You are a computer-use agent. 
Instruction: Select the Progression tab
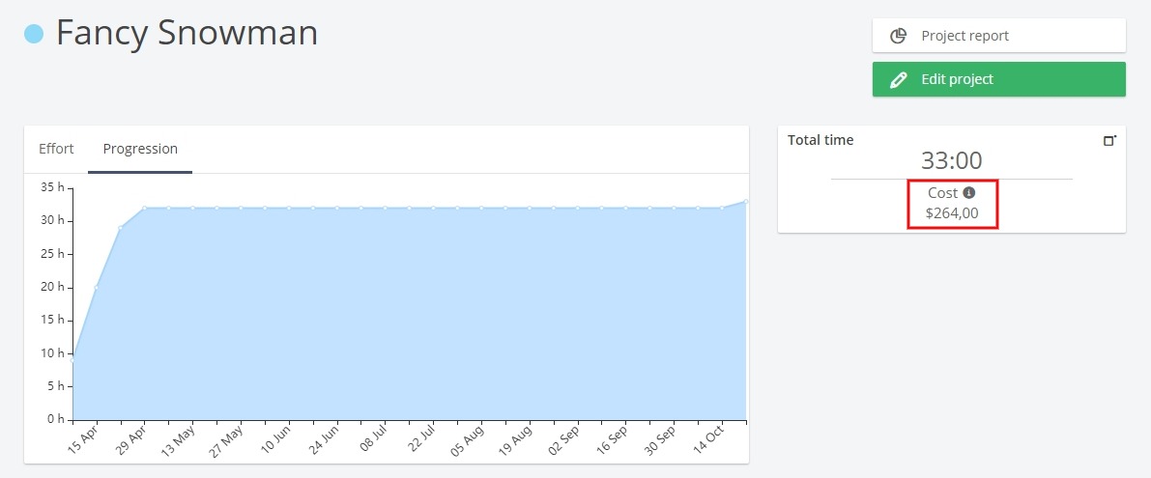click(140, 149)
